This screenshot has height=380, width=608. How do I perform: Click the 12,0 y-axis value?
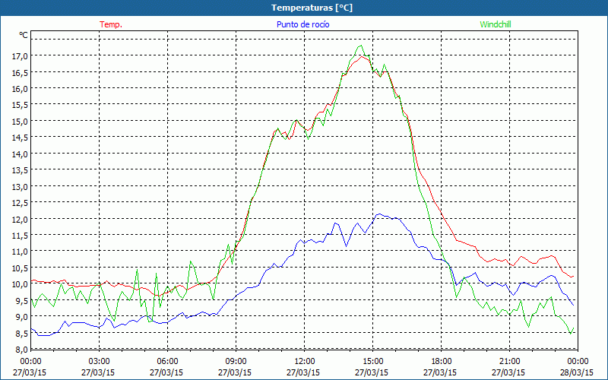tap(21, 219)
